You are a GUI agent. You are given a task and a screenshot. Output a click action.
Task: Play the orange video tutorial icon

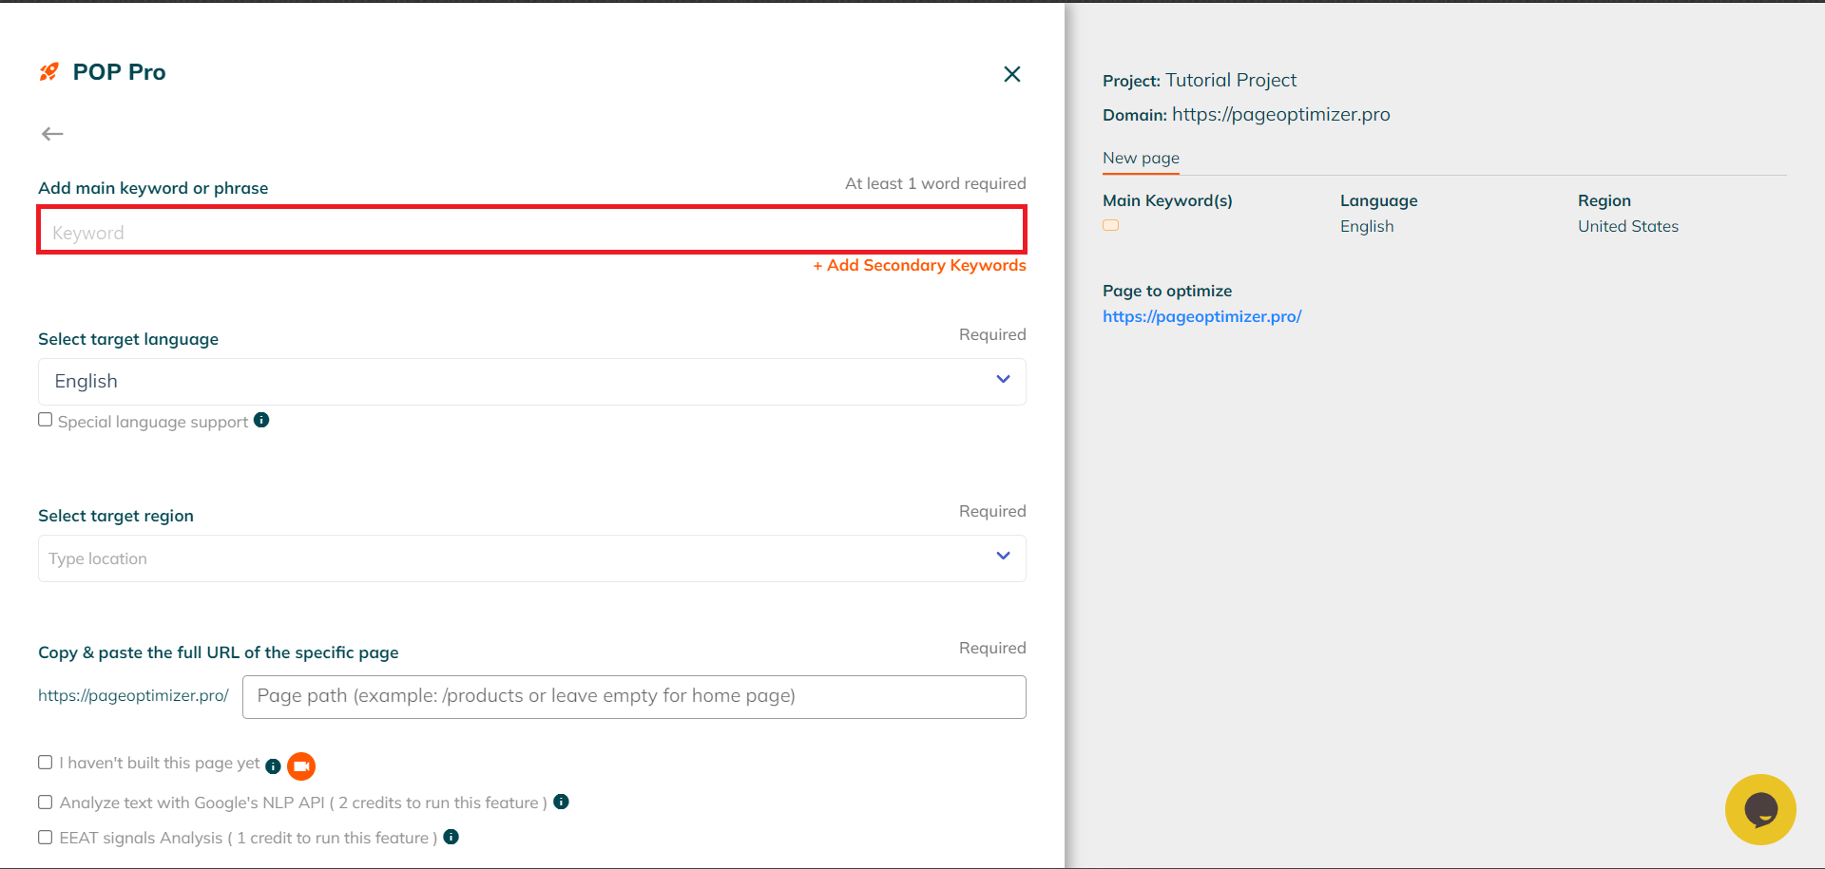[301, 765]
